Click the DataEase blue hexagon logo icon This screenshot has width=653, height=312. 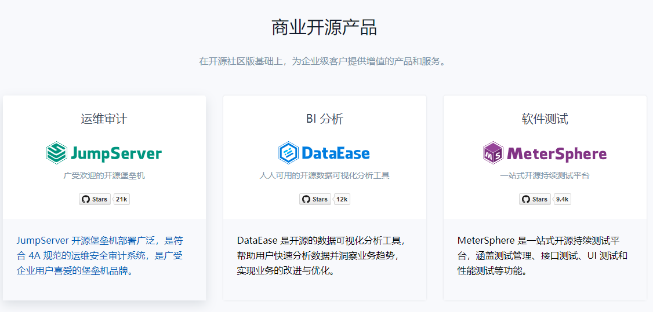[289, 153]
